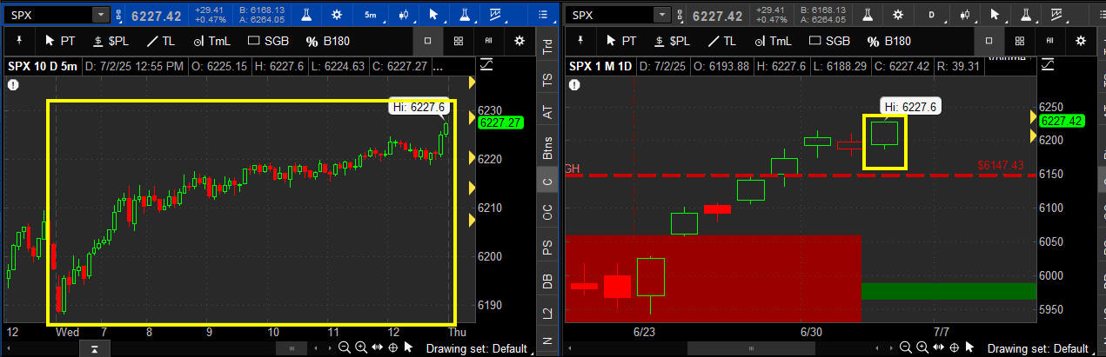Zoom in on left chart
Viewport: 1106px width, 357px height.
pos(361,347)
